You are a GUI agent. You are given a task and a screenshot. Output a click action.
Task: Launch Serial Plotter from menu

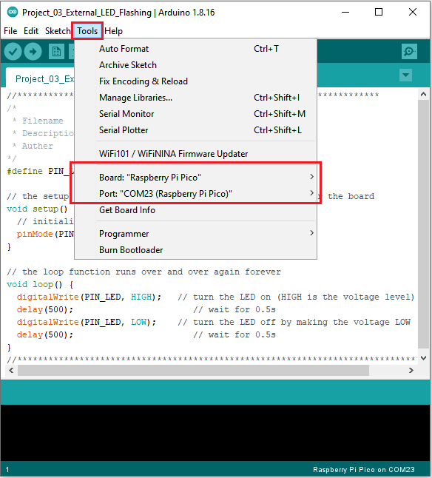click(x=196, y=130)
